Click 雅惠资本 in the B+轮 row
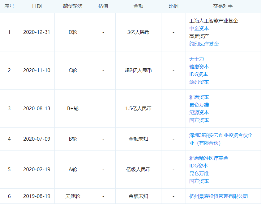 tap(199, 97)
